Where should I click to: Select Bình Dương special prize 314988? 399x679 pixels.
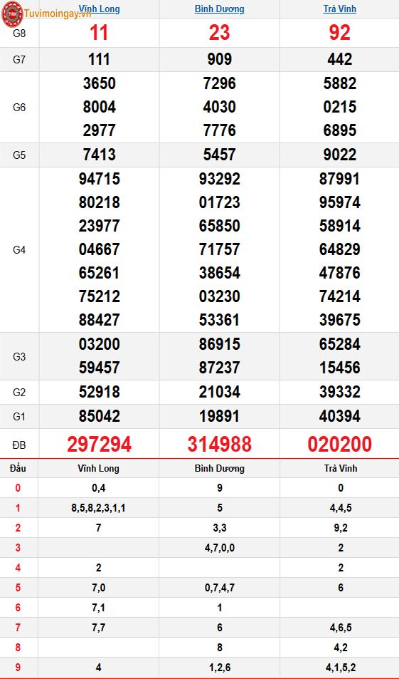tap(220, 445)
